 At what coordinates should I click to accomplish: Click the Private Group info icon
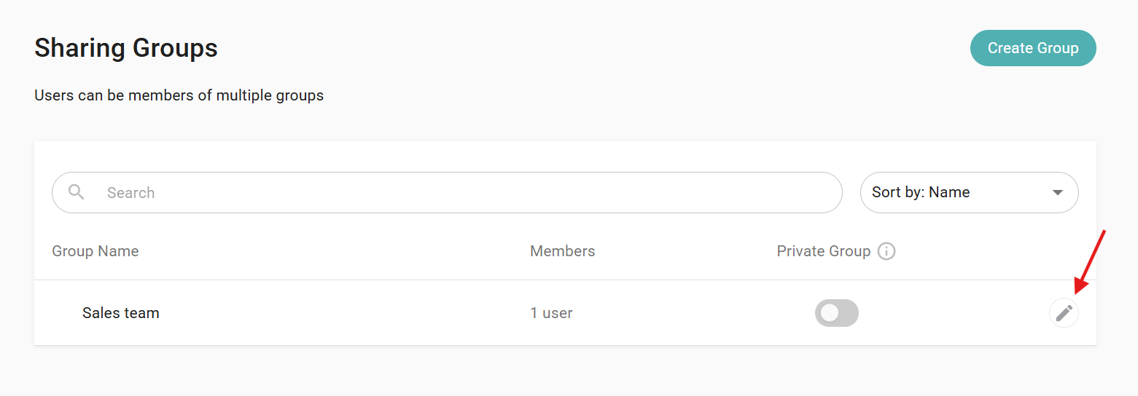click(x=886, y=251)
